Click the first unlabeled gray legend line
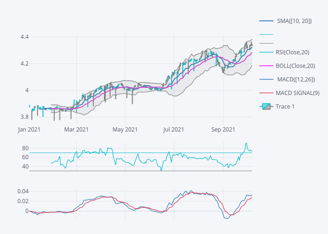Viewport: 328px width, 234px height. tap(266, 34)
